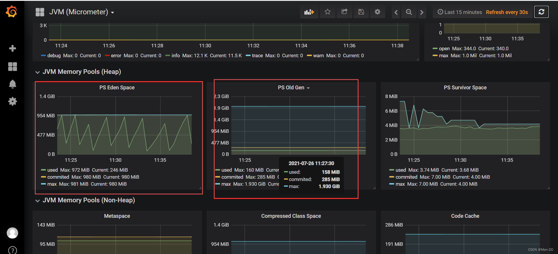The height and width of the screenshot is (254, 558).
Task: Open the Last 15 minutes time picker
Action: pos(460,12)
